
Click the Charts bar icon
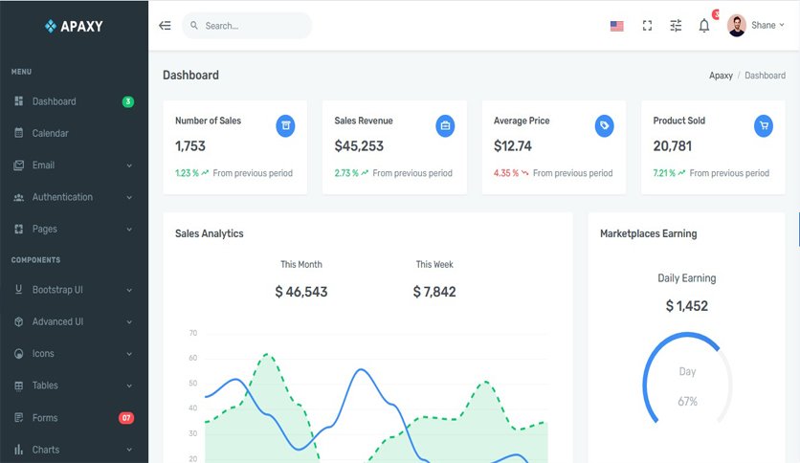click(x=19, y=450)
